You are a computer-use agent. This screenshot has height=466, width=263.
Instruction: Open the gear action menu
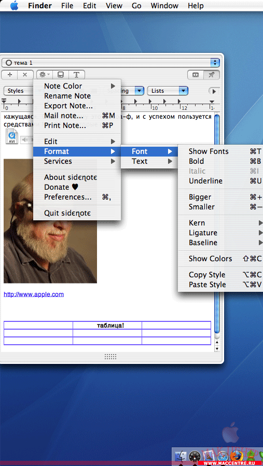(44, 75)
